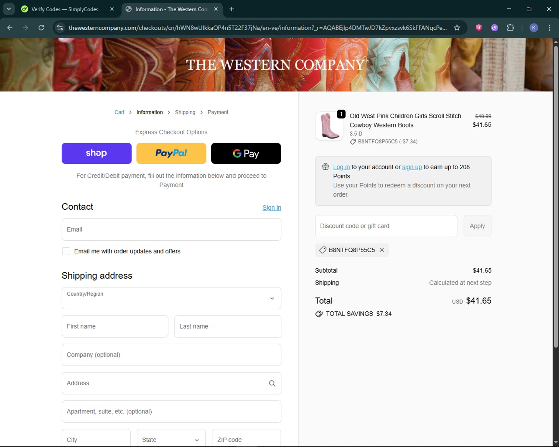Viewport: 559px width, 447px height.
Task: Click the Sign in link
Action: coord(272,207)
